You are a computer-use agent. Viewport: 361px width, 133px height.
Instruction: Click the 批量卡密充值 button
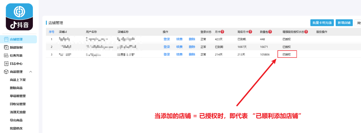coord(322,23)
